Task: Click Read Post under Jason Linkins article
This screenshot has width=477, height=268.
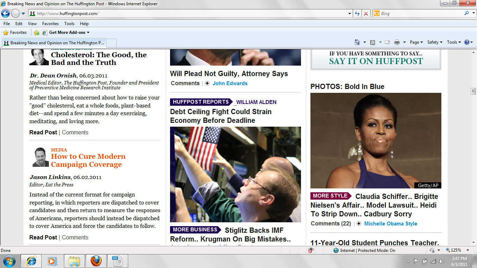Action: point(43,237)
